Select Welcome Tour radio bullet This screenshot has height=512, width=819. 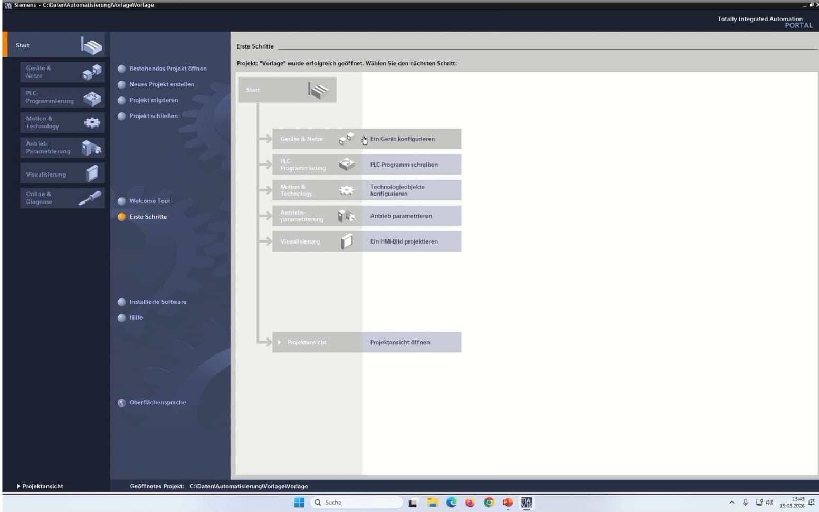tap(121, 201)
